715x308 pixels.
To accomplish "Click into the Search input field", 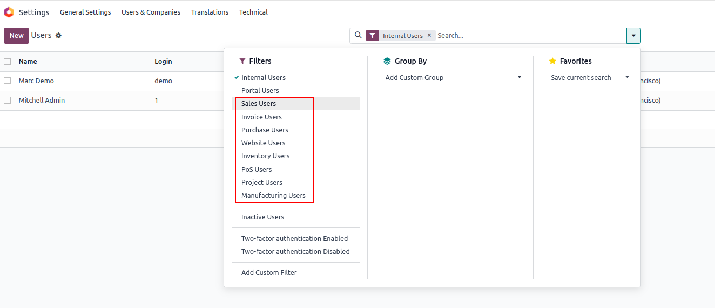I will click(529, 36).
